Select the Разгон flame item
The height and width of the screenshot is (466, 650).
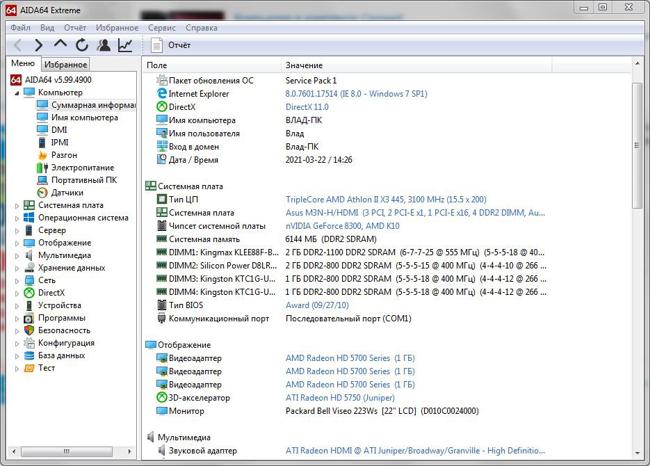pos(64,155)
